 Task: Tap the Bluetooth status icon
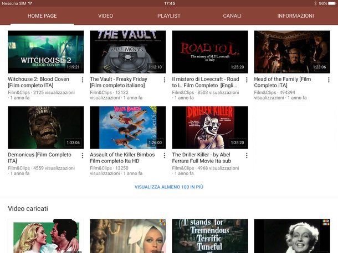point(315,3)
